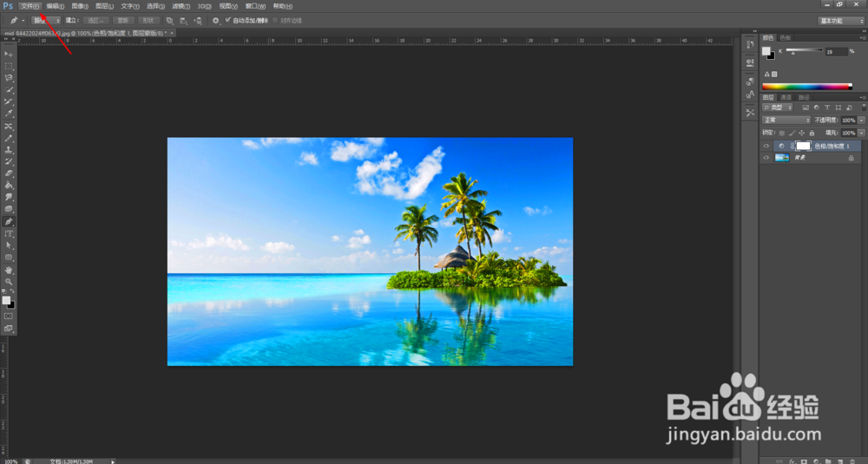Hide the Hue/Saturation 1 layer

click(x=766, y=146)
